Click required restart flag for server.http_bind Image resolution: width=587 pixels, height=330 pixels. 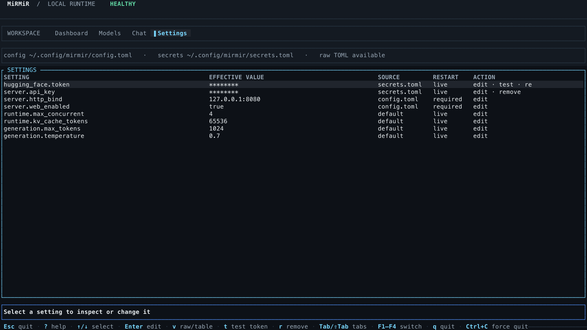tap(448, 99)
